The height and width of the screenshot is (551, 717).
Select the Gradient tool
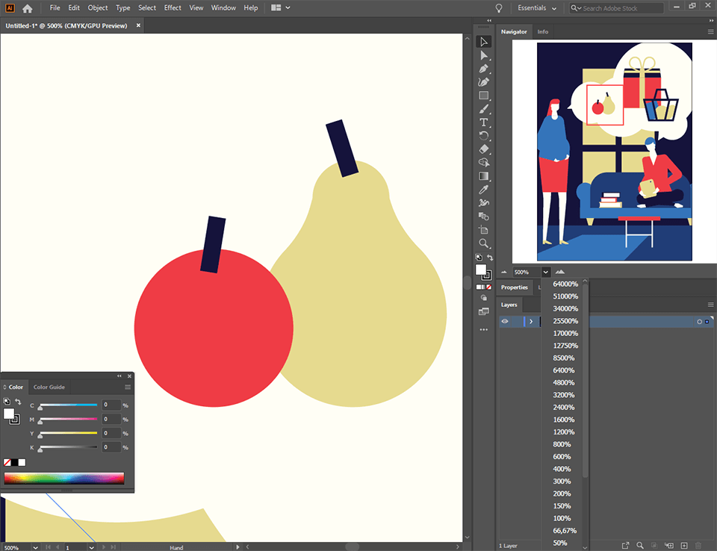484,176
